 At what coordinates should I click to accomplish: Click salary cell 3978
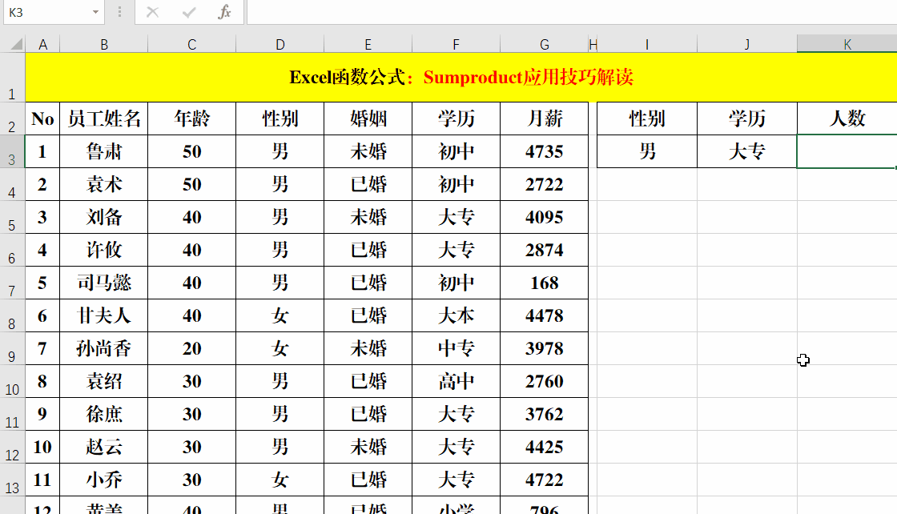(x=544, y=348)
